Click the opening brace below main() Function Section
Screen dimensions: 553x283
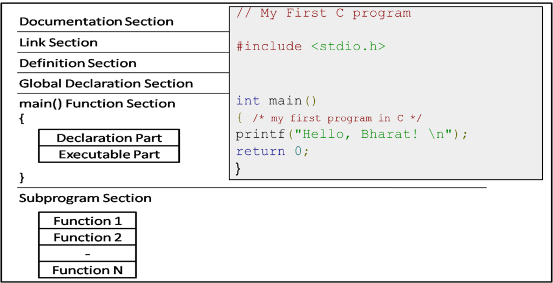point(22,118)
